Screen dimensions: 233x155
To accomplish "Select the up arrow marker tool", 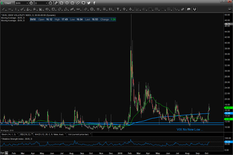I will pos(124,9).
